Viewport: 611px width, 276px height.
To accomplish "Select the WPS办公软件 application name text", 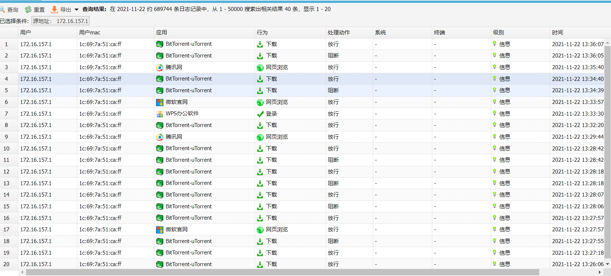I will click(182, 113).
